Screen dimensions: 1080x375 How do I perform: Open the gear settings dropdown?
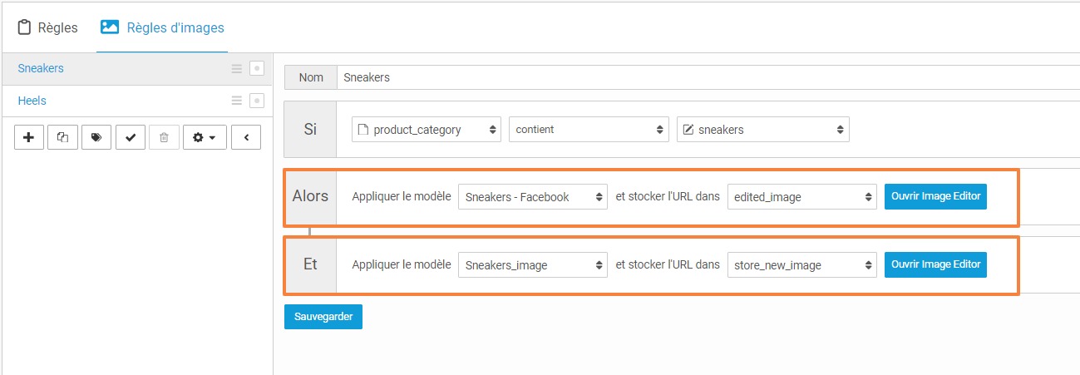tap(204, 137)
